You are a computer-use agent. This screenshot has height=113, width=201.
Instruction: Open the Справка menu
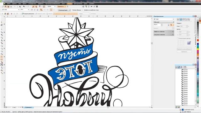pyautogui.click(x=92, y=4)
